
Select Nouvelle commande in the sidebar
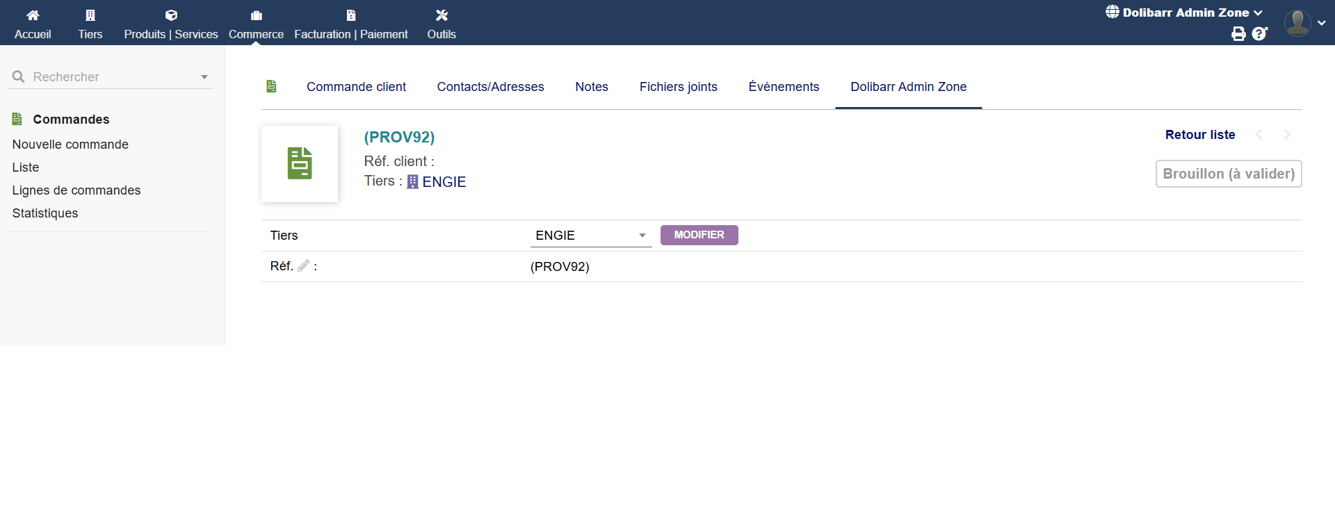tap(70, 145)
